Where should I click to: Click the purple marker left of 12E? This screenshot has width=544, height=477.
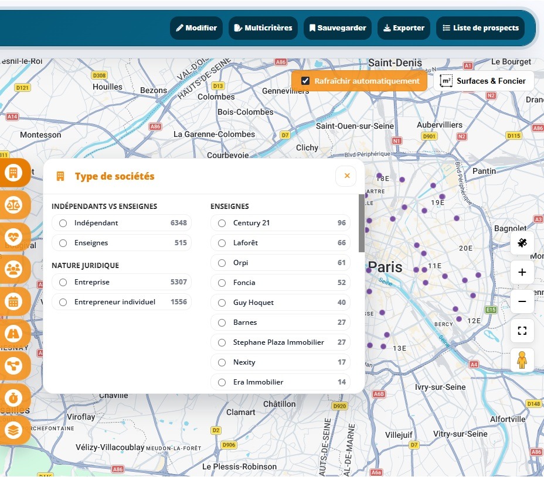(459, 319)
